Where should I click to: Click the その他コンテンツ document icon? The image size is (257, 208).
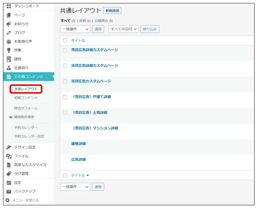pyautogui.click(x=9, y=76)
